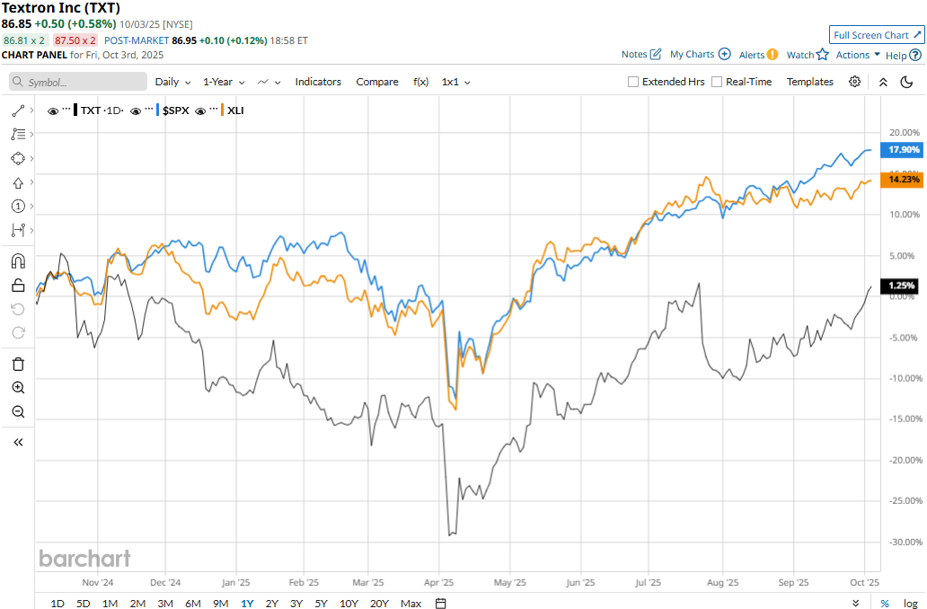927x609 pixels.
Task: Open the chart type line dropdown
Action: pyautogui.click(x=269, y=82)
